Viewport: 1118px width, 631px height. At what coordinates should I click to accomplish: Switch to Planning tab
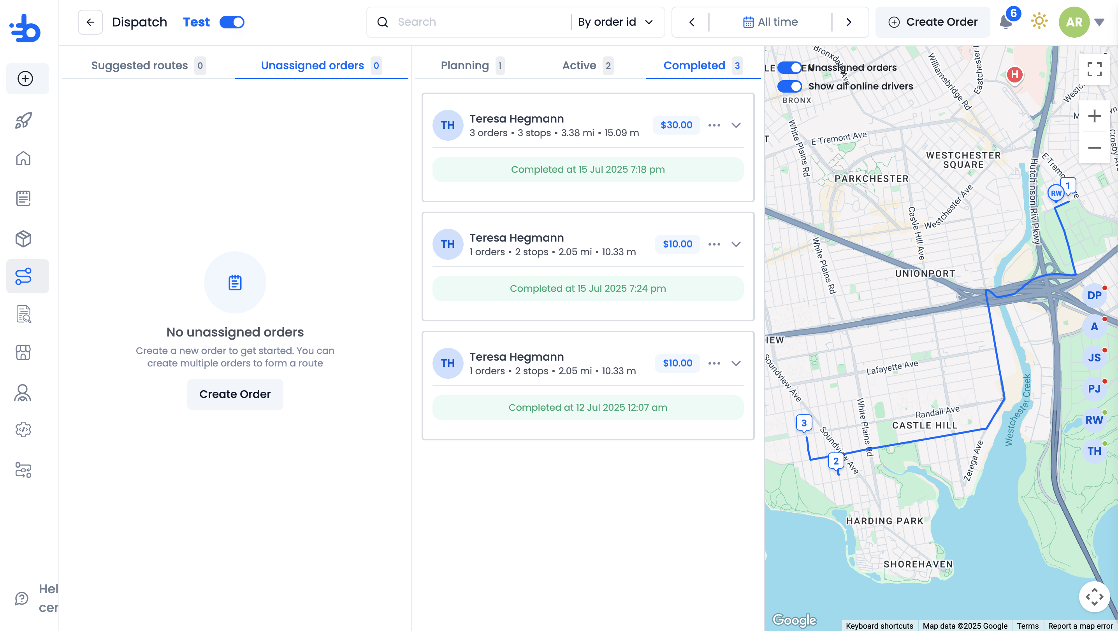point(472,65)
